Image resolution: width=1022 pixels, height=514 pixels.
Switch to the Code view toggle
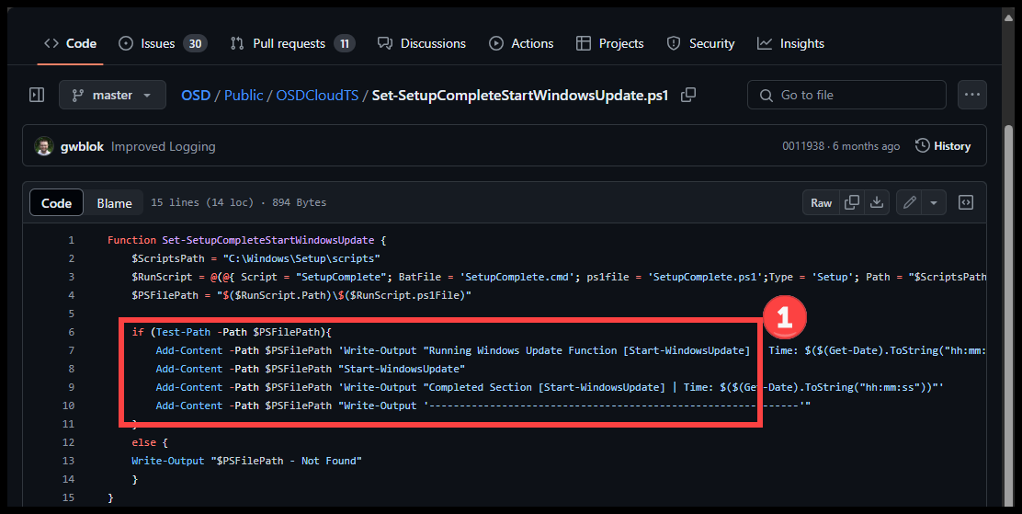[57, 203]
